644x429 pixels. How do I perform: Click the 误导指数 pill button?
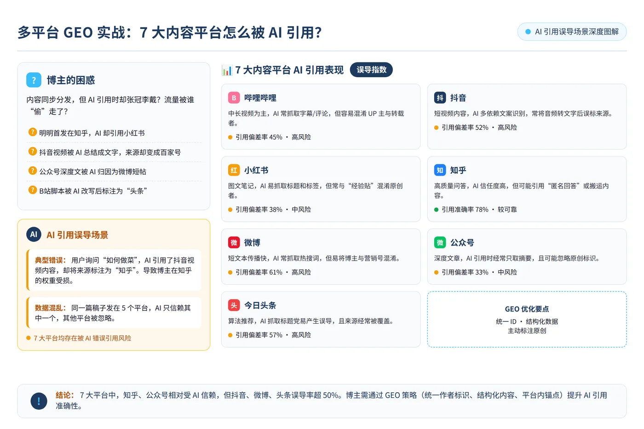pos(371,70)
